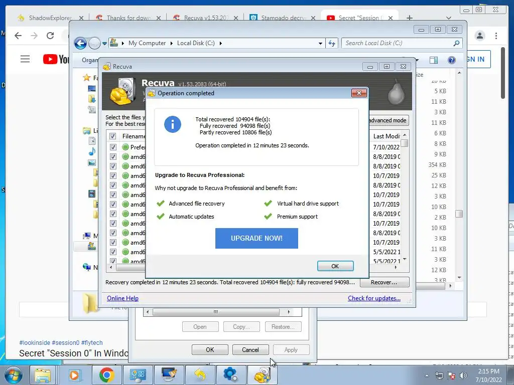Click the YouTube logo

(x=56, y=59)
